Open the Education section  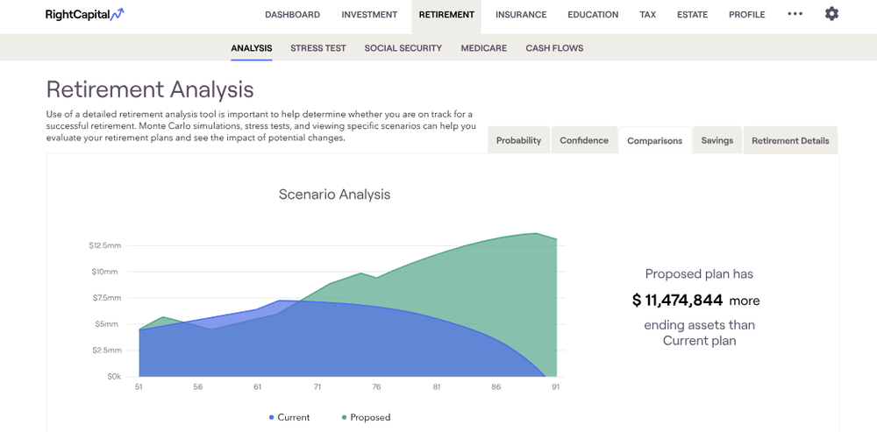[593, 15]
